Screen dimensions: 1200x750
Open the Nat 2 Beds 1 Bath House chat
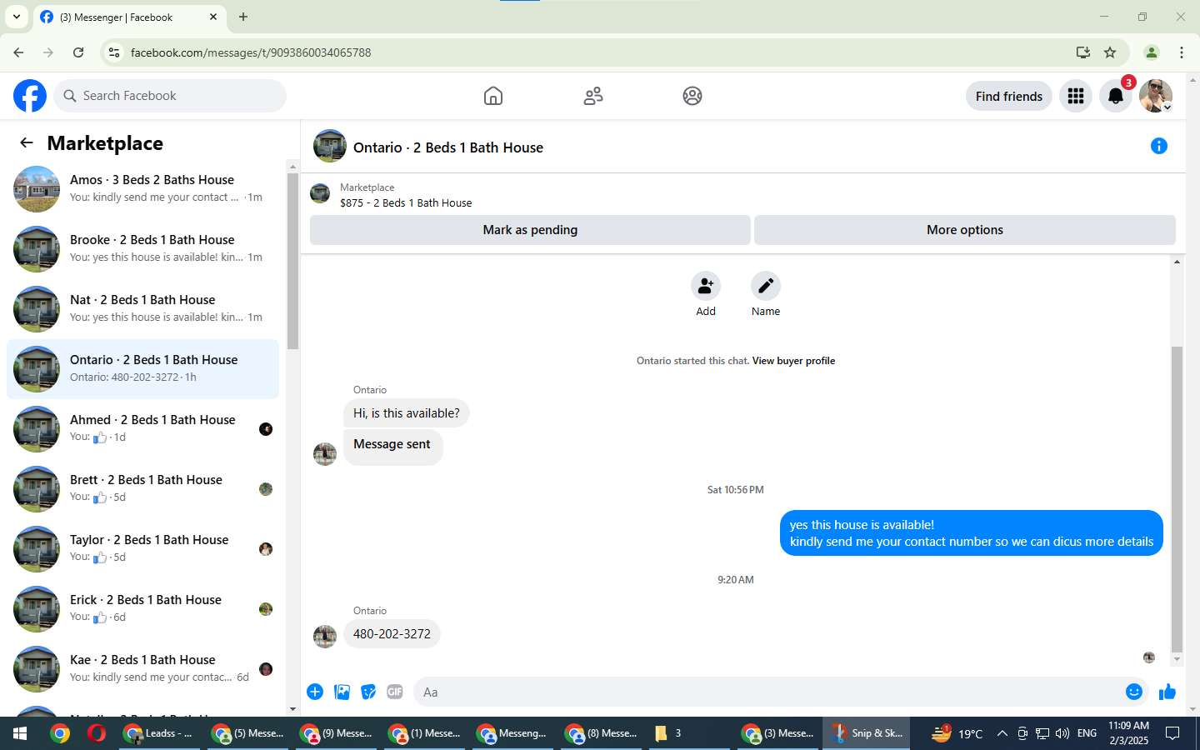pyautogui.click(x=143, y=309)
